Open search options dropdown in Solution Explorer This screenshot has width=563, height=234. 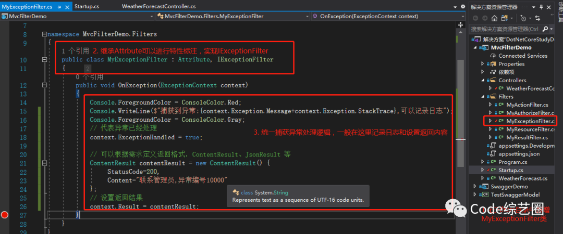(x=551, y=29)
